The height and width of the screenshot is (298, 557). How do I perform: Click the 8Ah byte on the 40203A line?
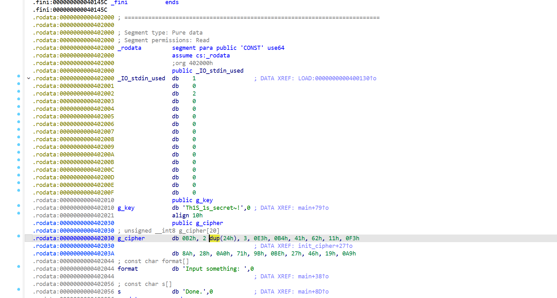point(187,254)
